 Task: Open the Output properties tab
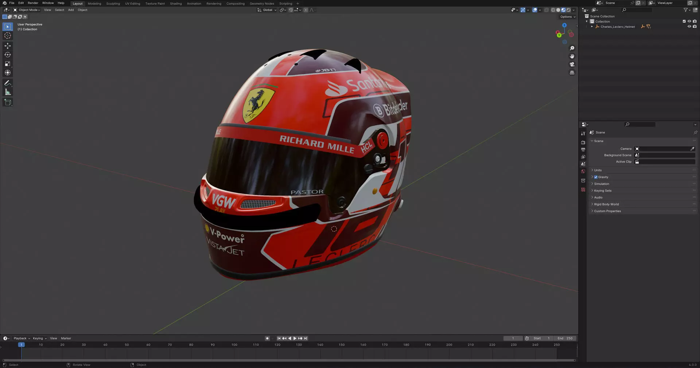pos(583,150)
